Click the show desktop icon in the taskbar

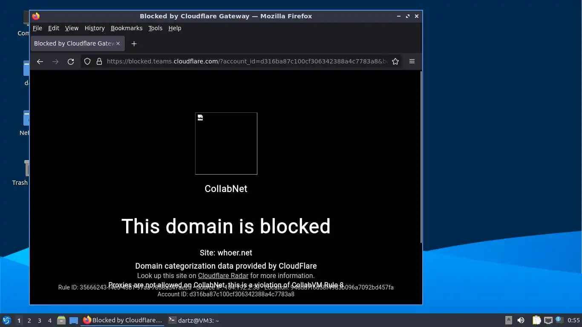(x=74, y=320)
